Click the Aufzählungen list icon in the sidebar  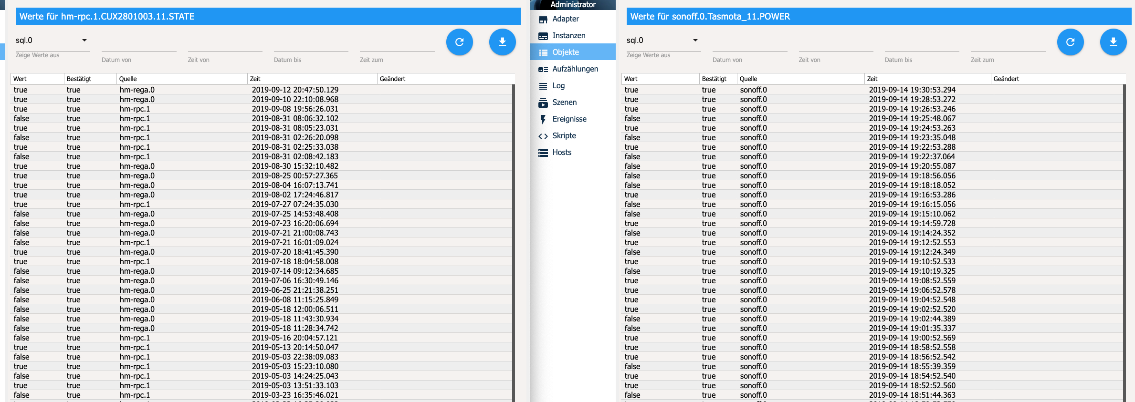[x=543, y=69]
